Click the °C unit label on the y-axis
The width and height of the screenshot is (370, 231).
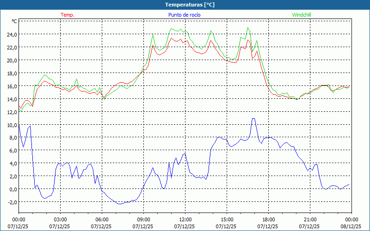pyautogui.click(x=14, y=21)
